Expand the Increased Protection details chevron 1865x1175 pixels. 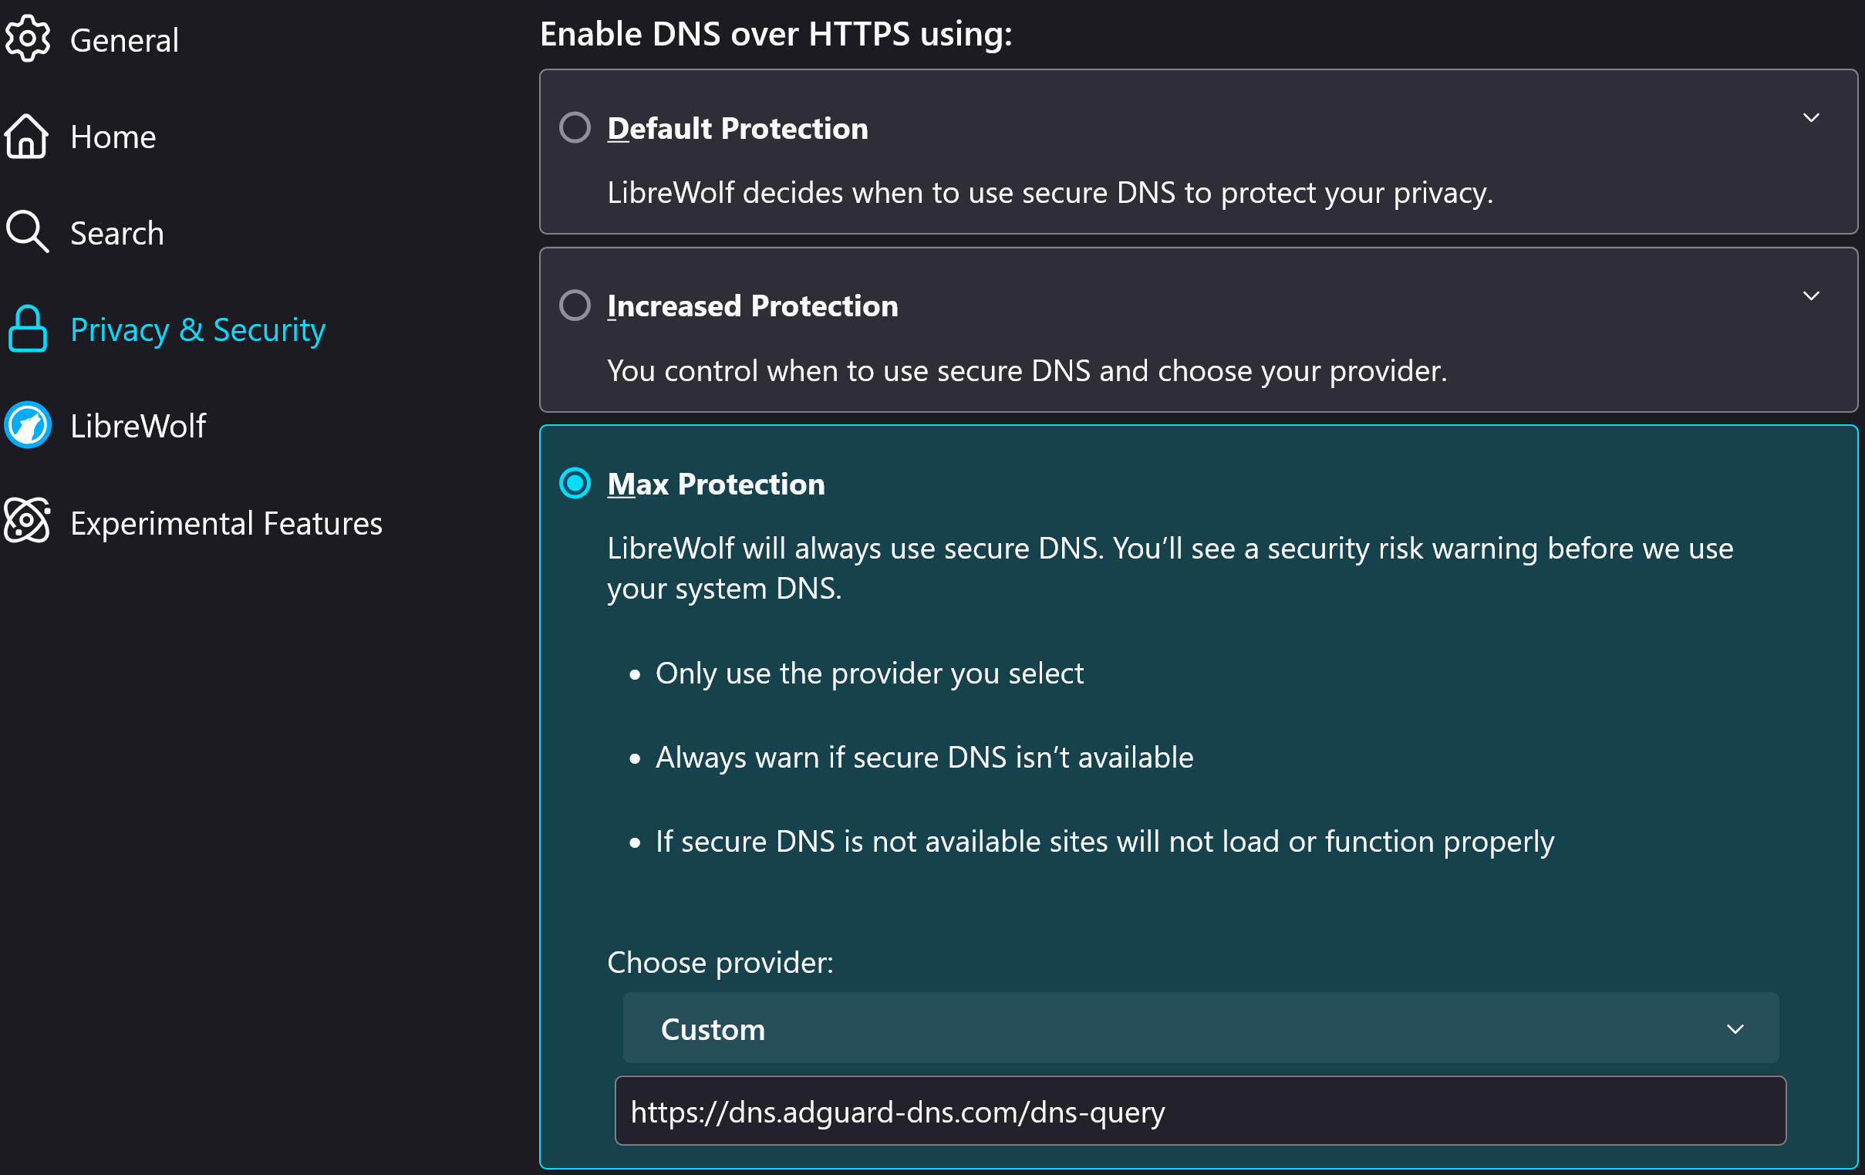(x=1810, y=296)
